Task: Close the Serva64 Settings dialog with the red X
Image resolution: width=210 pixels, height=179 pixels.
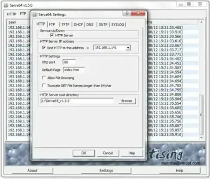Action: pyautogui.click(x=138, y=13)
